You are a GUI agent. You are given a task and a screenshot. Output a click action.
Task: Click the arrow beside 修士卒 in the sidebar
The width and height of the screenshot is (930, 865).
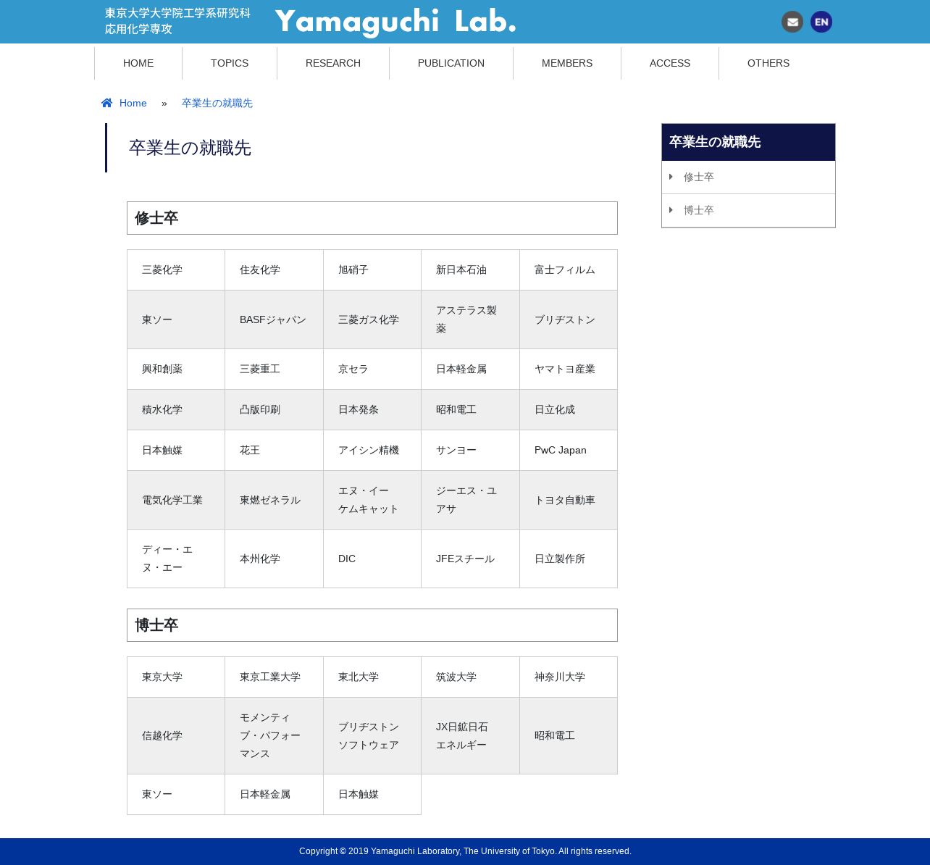(x=671, y=177)
